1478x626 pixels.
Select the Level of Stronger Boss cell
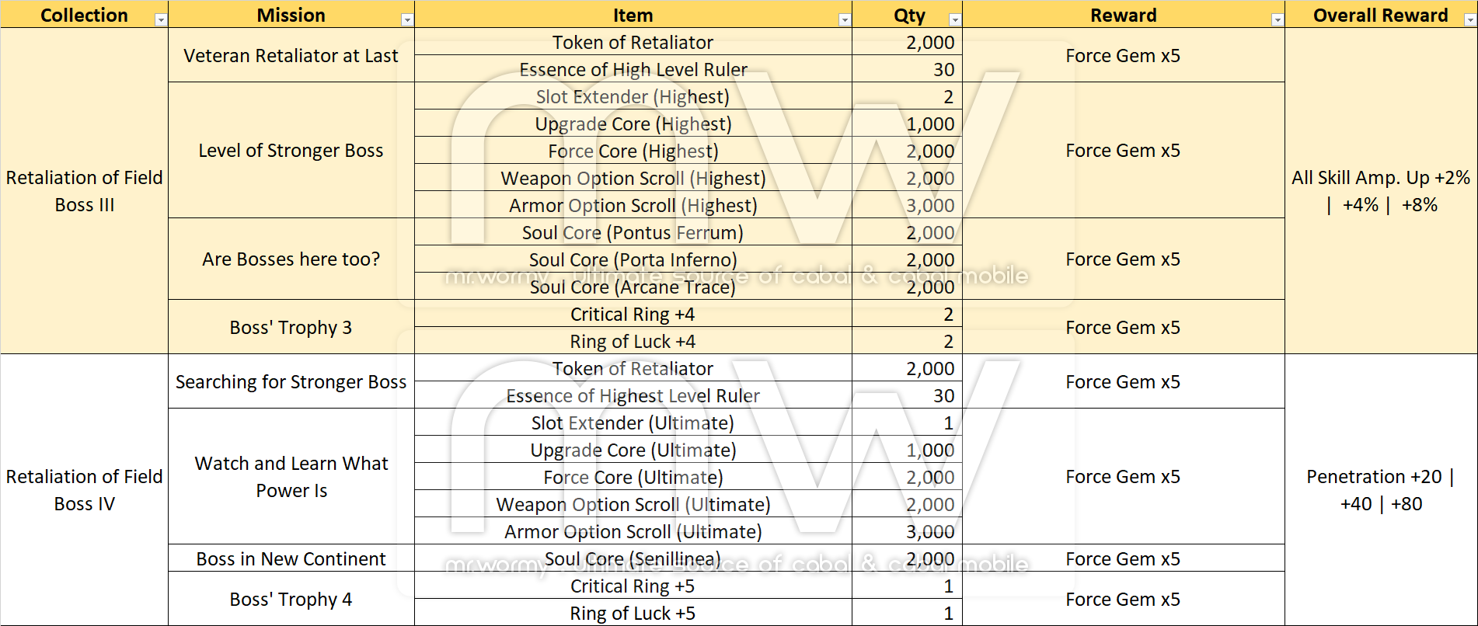click(x=291, y=151)
